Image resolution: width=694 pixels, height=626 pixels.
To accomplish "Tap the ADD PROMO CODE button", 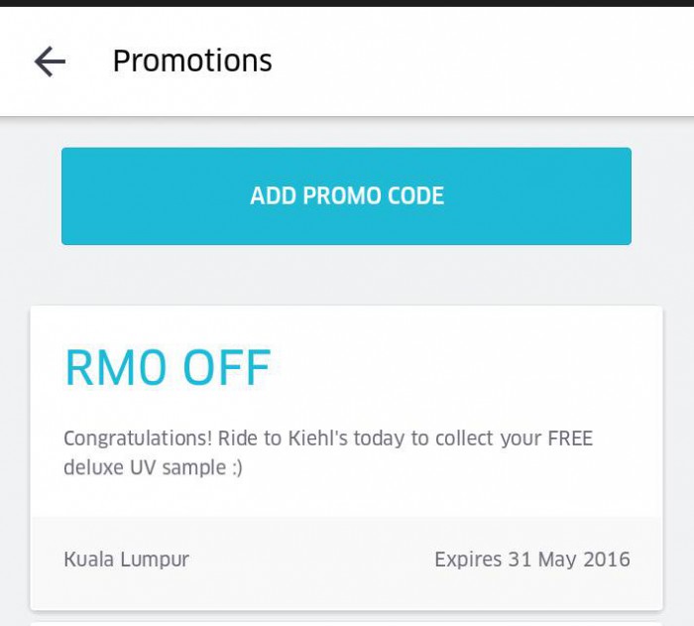I will (346, 195).
